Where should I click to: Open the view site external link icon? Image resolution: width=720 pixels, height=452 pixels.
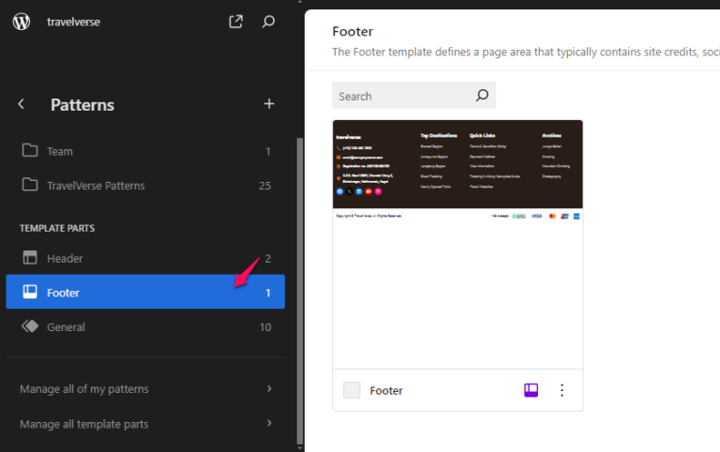coord(236,22)
